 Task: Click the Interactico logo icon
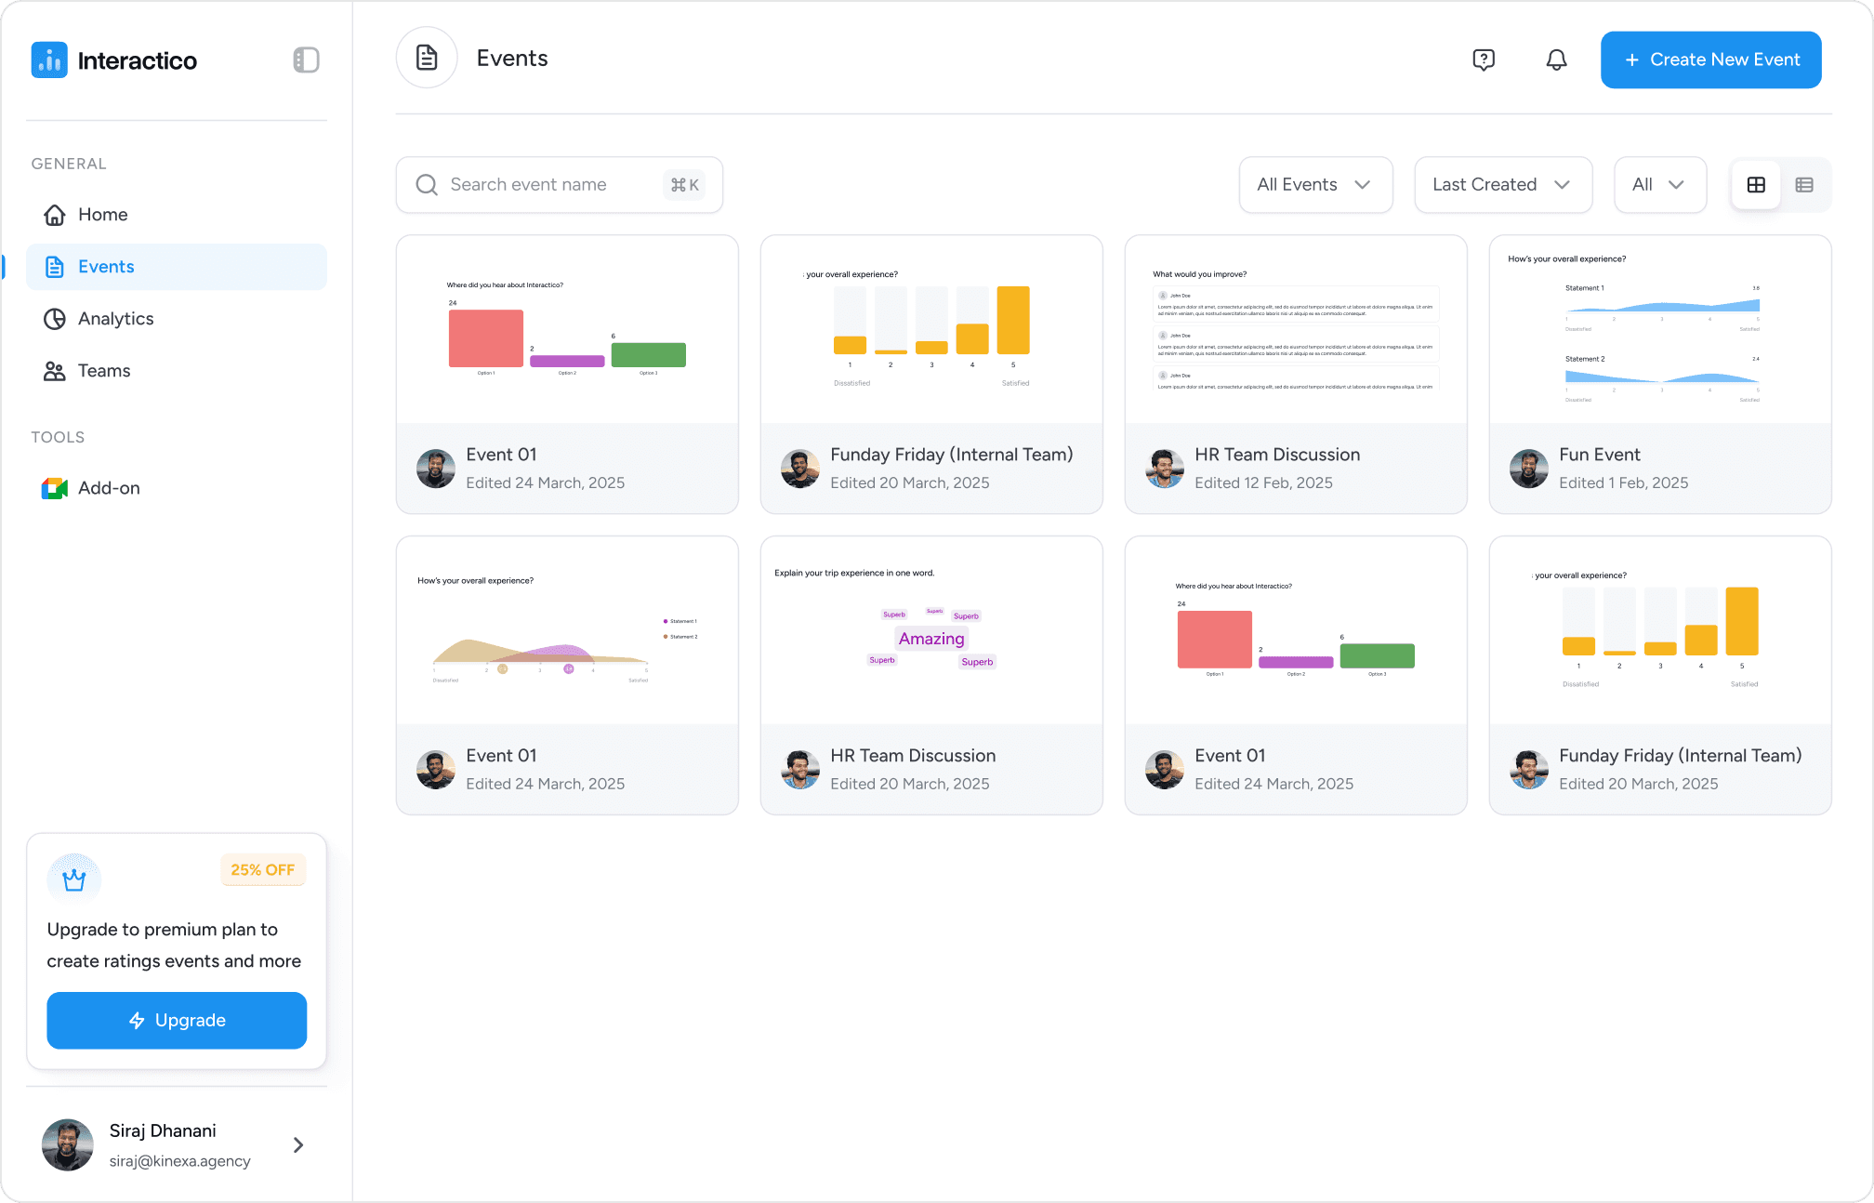[x=49, y=60]
